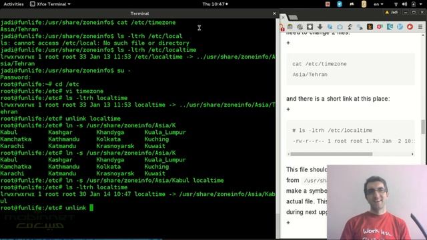Screen dimensions: 427x240
Task: Click 'Kuala_Lumpur' in first completion list
Action: pos(165,132)
